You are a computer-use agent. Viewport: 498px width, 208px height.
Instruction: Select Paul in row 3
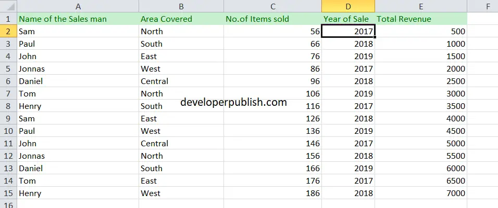pyautogui.click(x=78, y=44)
